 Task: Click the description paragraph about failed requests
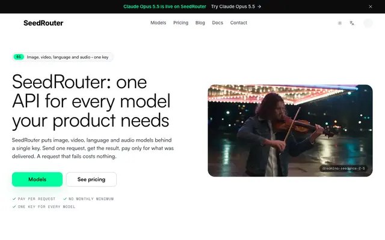point(93,148)
